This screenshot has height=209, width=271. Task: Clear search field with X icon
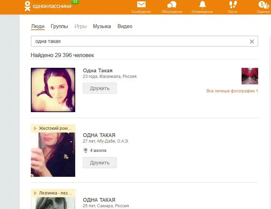click(x=252, y=42)
